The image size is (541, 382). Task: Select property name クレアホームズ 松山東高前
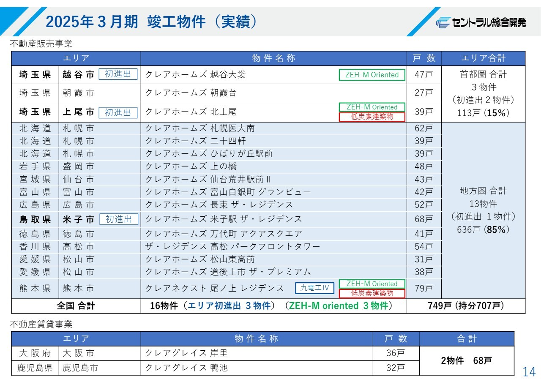tap(200, 259)
